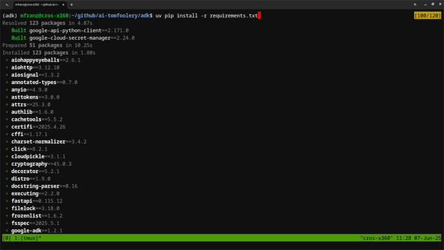The image size is (444, 250).
Task: Click the time 11:28 in tmux bar
Action: click(x=404, y=238)
